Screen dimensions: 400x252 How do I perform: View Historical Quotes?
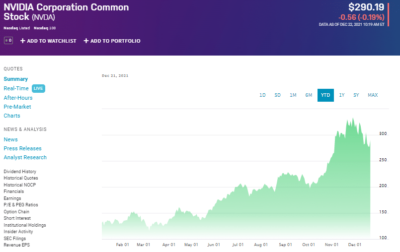[x=21, y=178]
